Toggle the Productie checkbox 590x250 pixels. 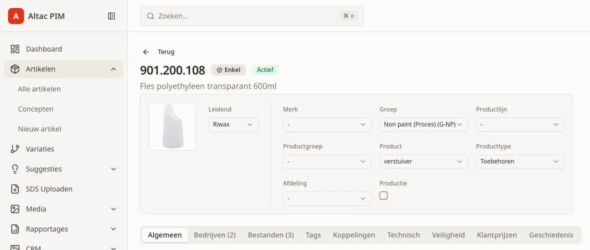(383, 195)
